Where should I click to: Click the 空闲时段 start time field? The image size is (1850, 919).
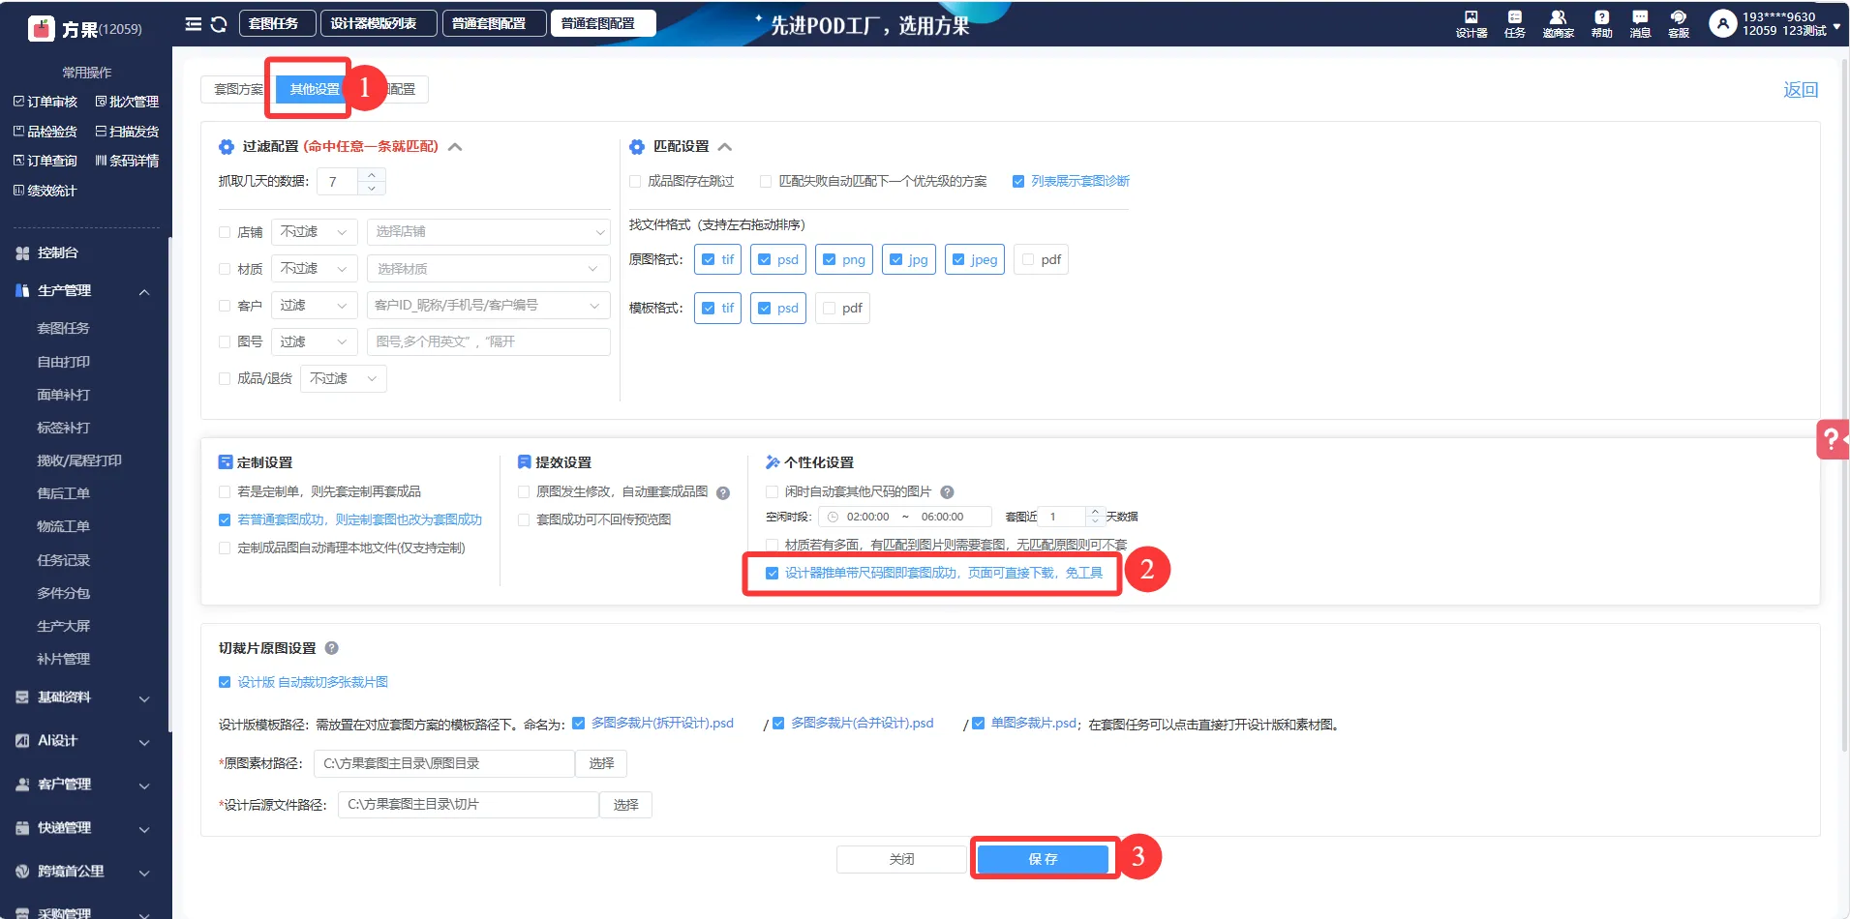point(867,517)
